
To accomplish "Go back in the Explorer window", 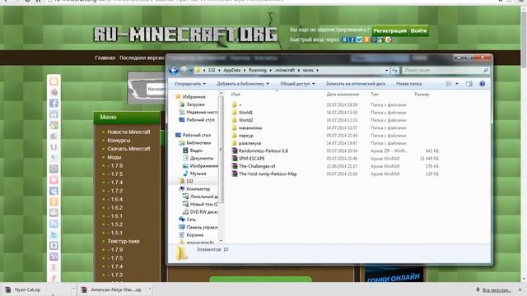I will [x=174, y=70].
